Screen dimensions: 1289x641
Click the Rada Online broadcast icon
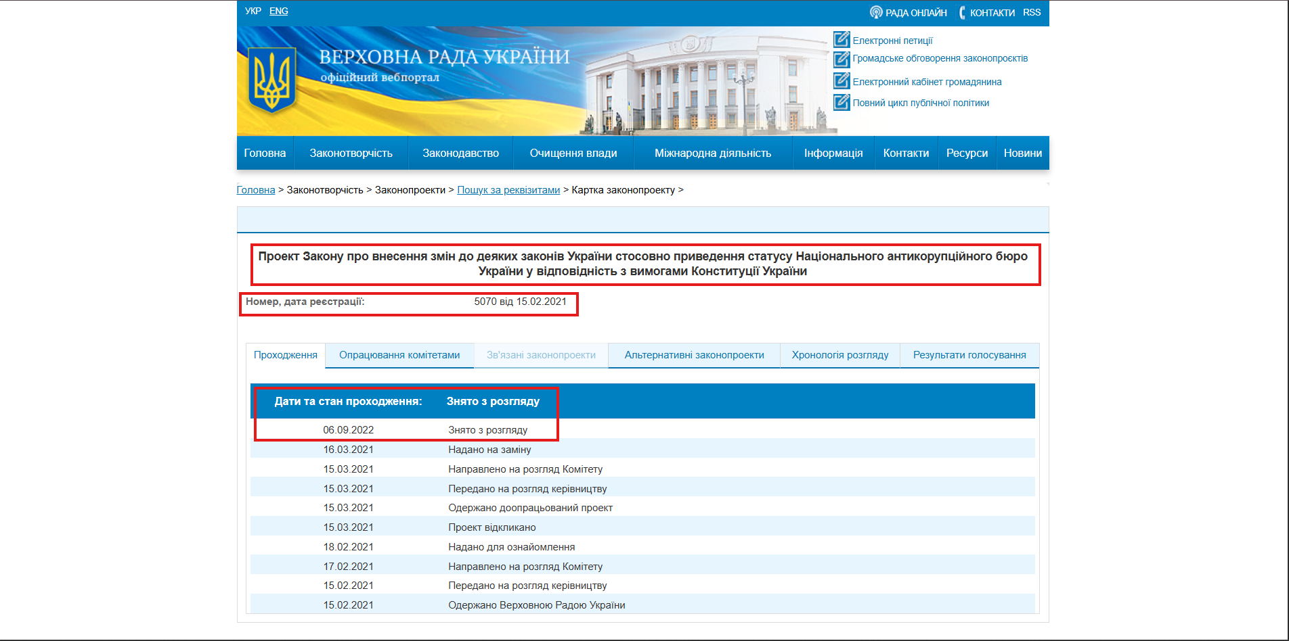coord(876,12)
